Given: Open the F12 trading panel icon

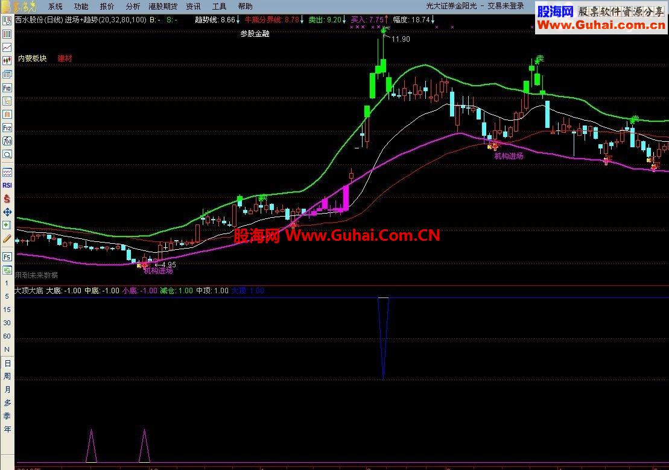Looking at the screenshot, I should pyautogui.click(x=7, y=128).
